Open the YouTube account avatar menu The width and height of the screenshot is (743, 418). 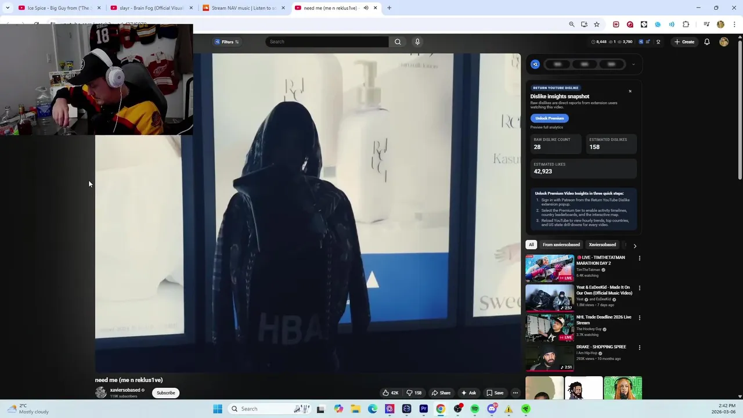pos(724,42)
